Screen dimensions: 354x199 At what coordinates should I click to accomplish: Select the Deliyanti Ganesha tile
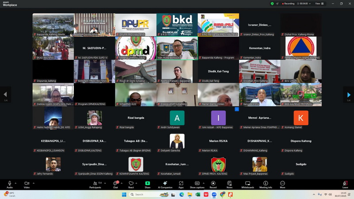point(177,141)
